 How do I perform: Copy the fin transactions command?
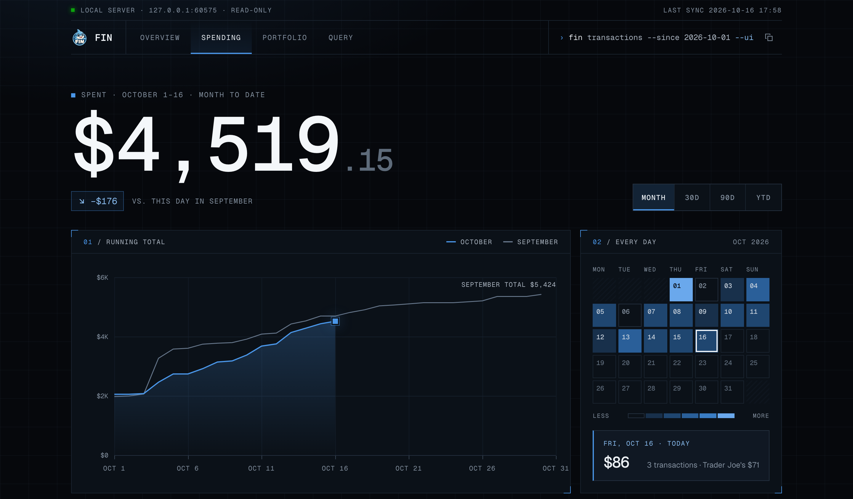pos(769,38)
